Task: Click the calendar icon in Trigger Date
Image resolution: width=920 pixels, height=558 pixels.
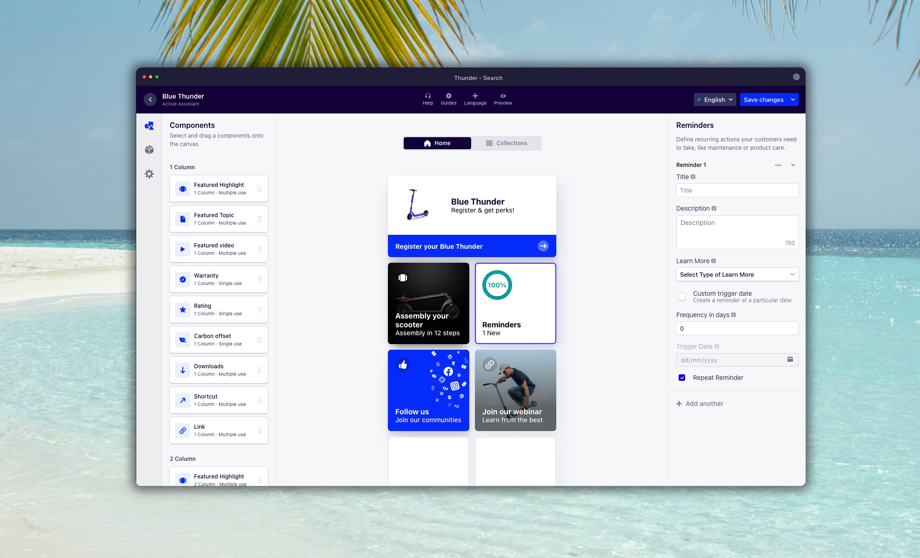Action: [790, 359]
